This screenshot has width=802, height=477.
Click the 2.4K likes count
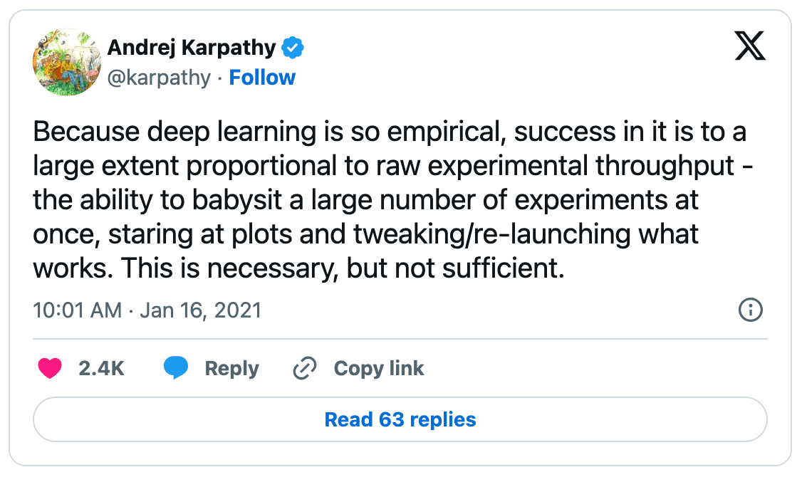point(101,368)
